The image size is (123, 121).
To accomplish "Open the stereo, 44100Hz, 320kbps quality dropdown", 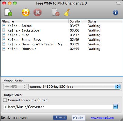I will coord(74,87).
